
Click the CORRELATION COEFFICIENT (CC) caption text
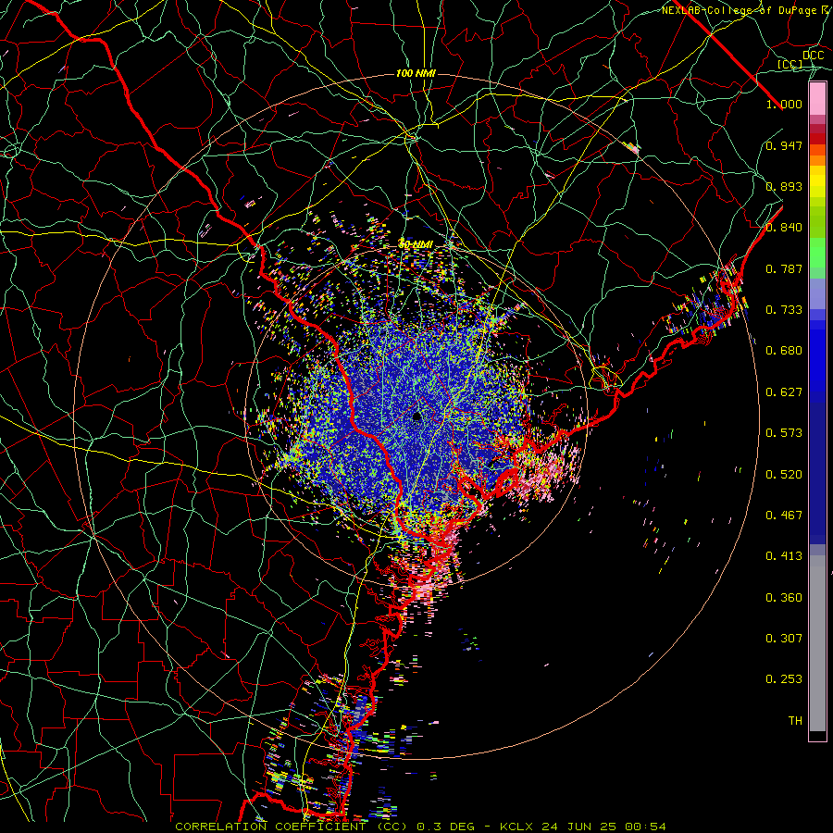click(292, 827)
